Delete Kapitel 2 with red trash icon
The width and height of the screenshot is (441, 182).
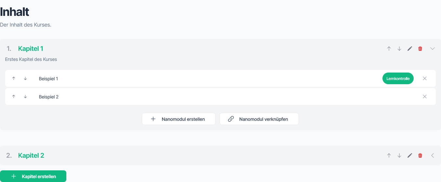420,155
